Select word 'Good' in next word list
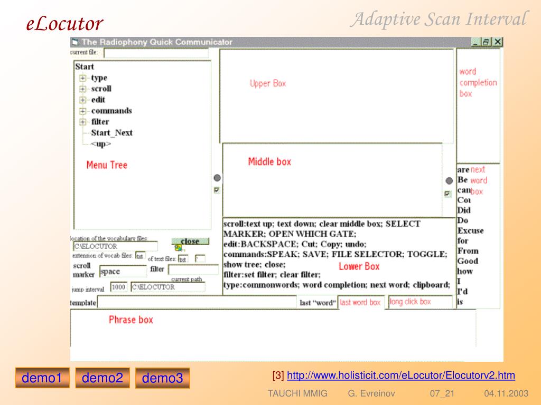Viewport: 541px width, 405px height. [x=468, y=261]
